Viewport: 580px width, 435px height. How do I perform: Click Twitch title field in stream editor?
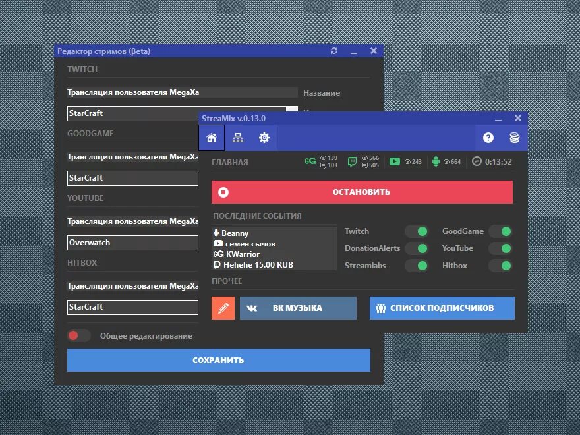coord(183,92)
